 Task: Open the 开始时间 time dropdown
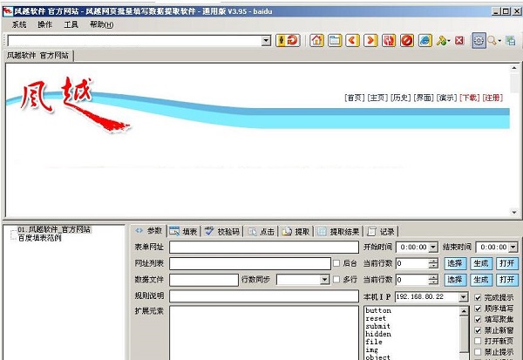click(433, 248)
